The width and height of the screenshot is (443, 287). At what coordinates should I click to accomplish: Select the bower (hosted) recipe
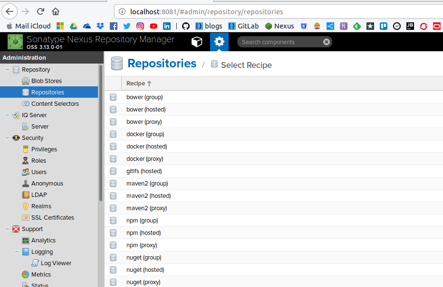click(273, 110)
